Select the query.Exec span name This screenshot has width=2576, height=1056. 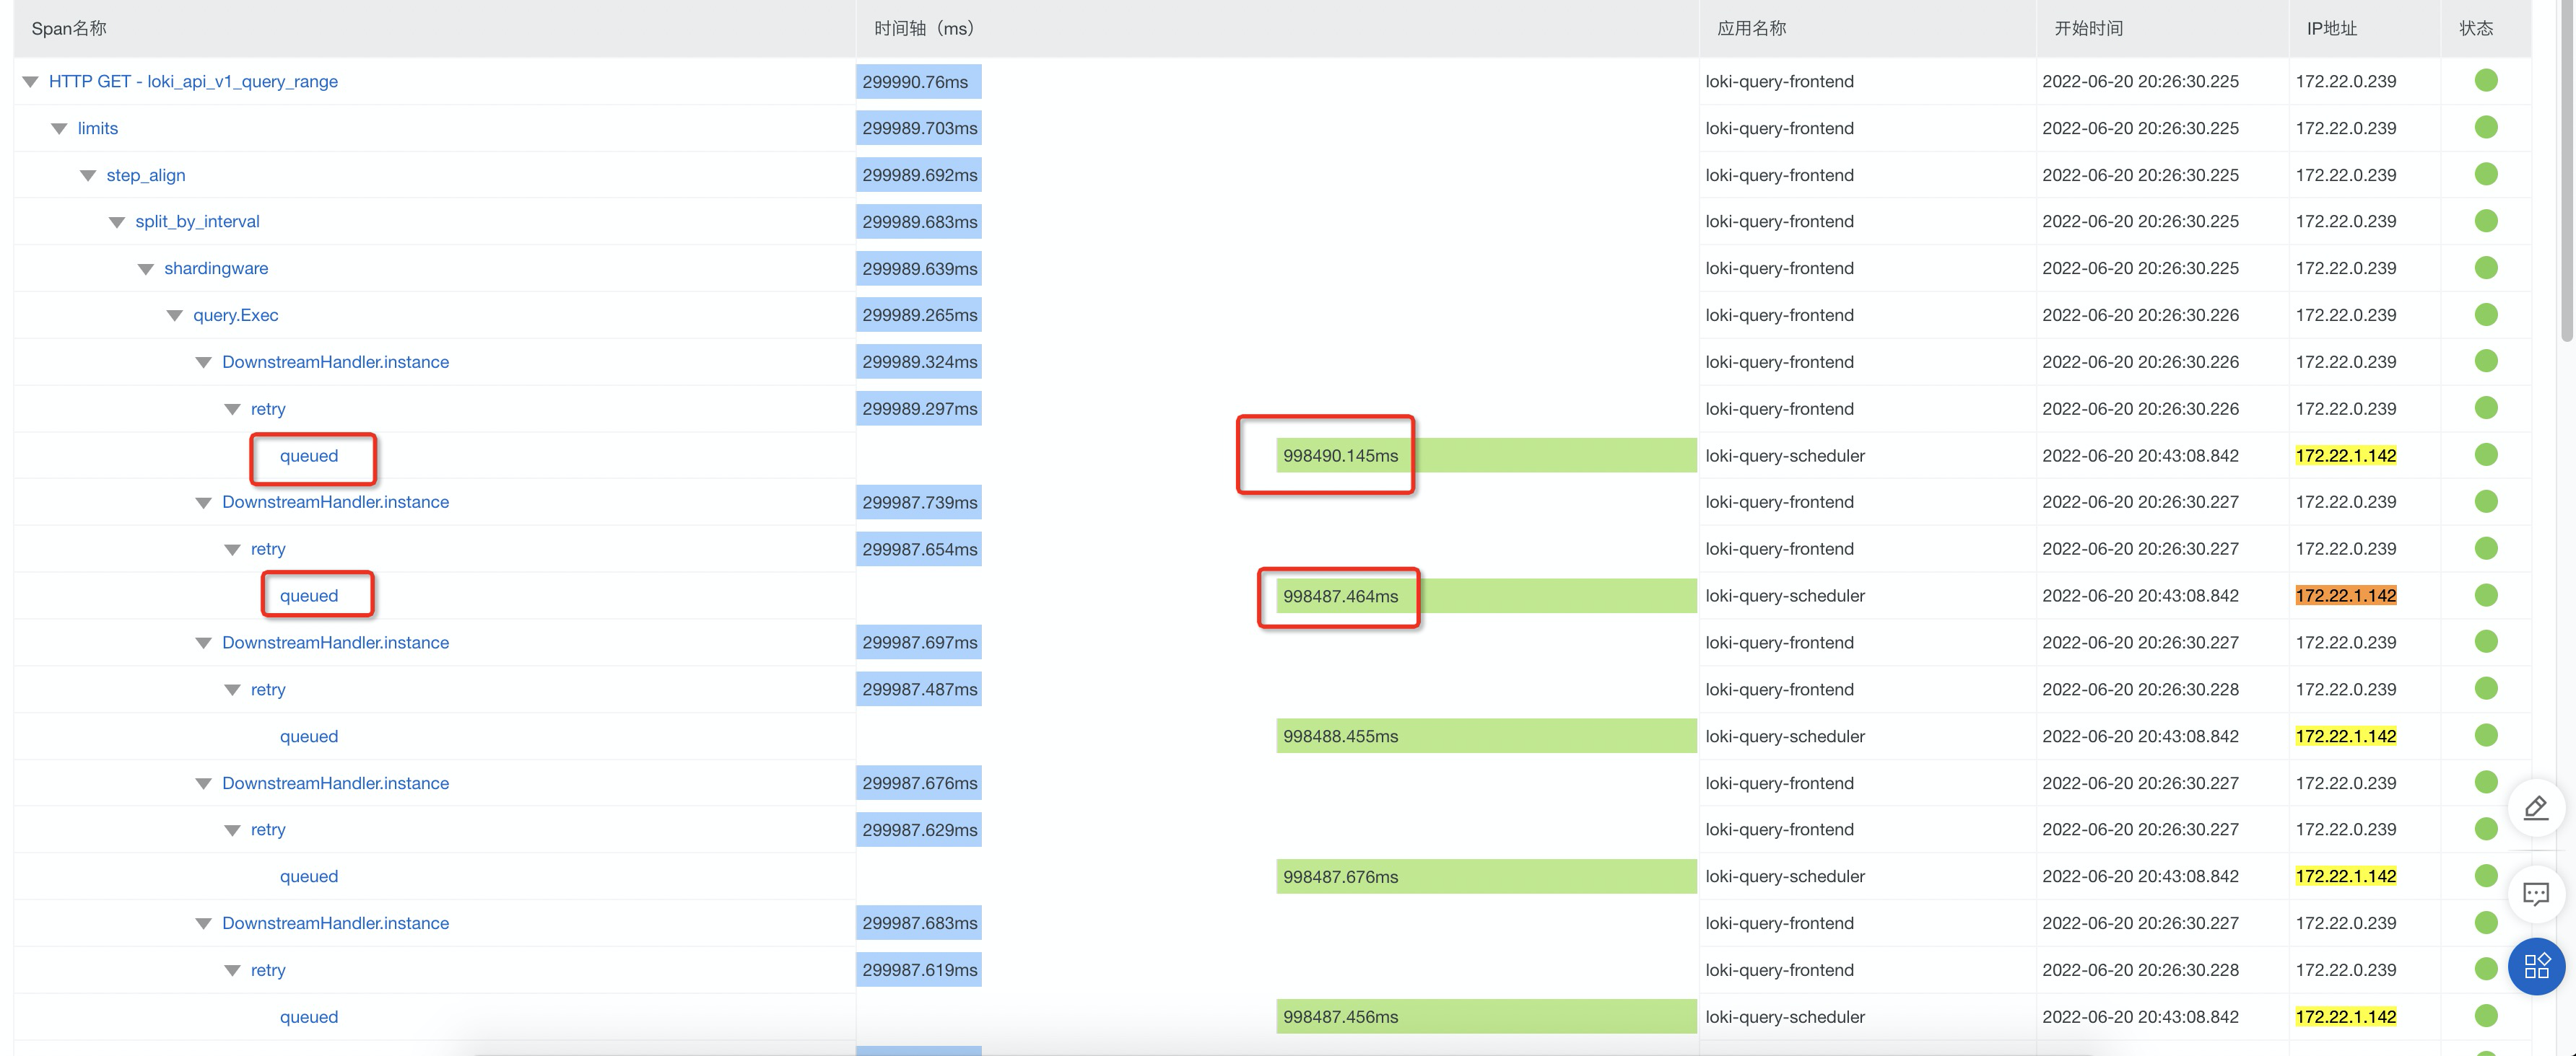pyautogui.click(x=237, y=314)
